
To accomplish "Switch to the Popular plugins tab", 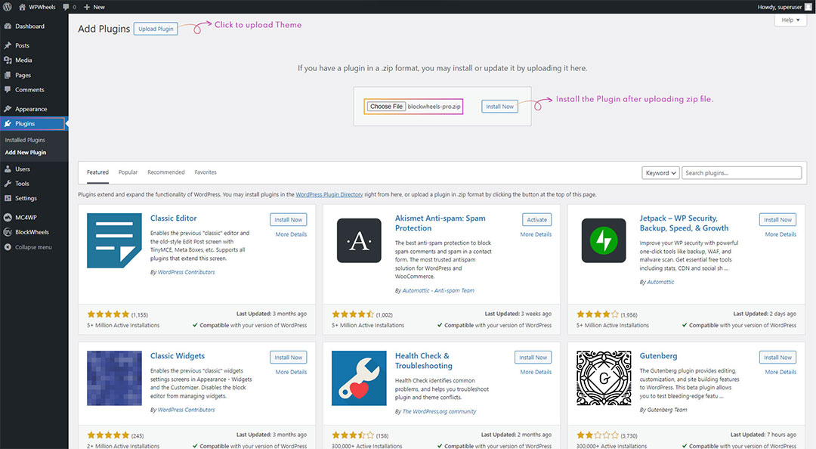I will pyautogui.click(x=128, y=172).
